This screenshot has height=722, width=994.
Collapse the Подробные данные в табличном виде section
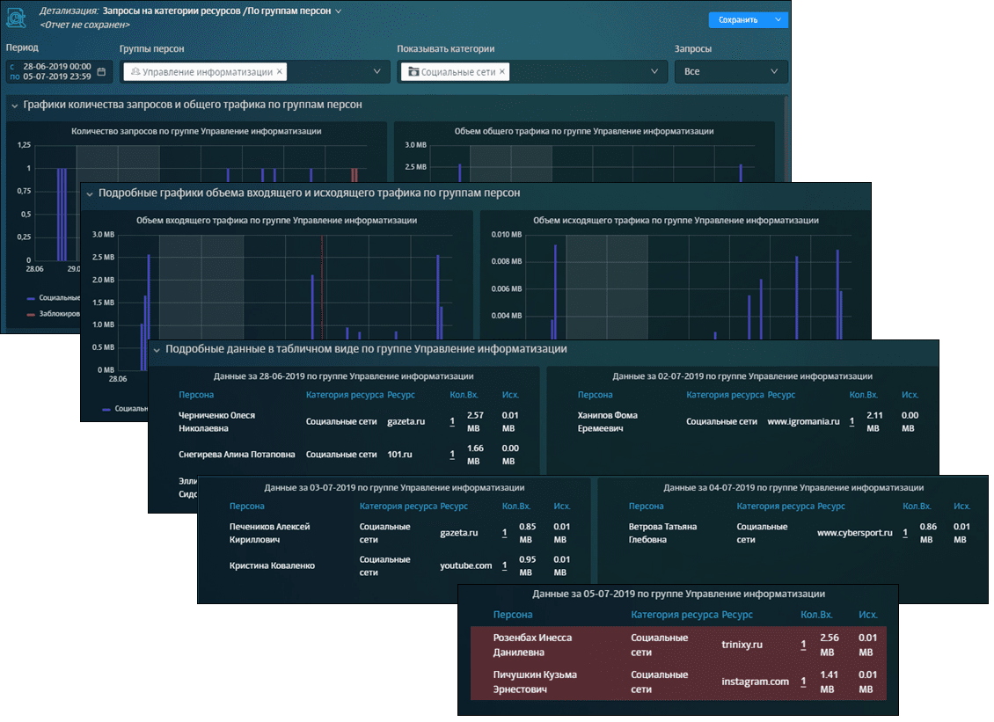tap(157, 349)
